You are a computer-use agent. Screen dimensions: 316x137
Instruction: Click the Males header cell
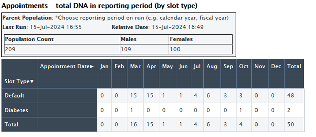click(145, 39)
